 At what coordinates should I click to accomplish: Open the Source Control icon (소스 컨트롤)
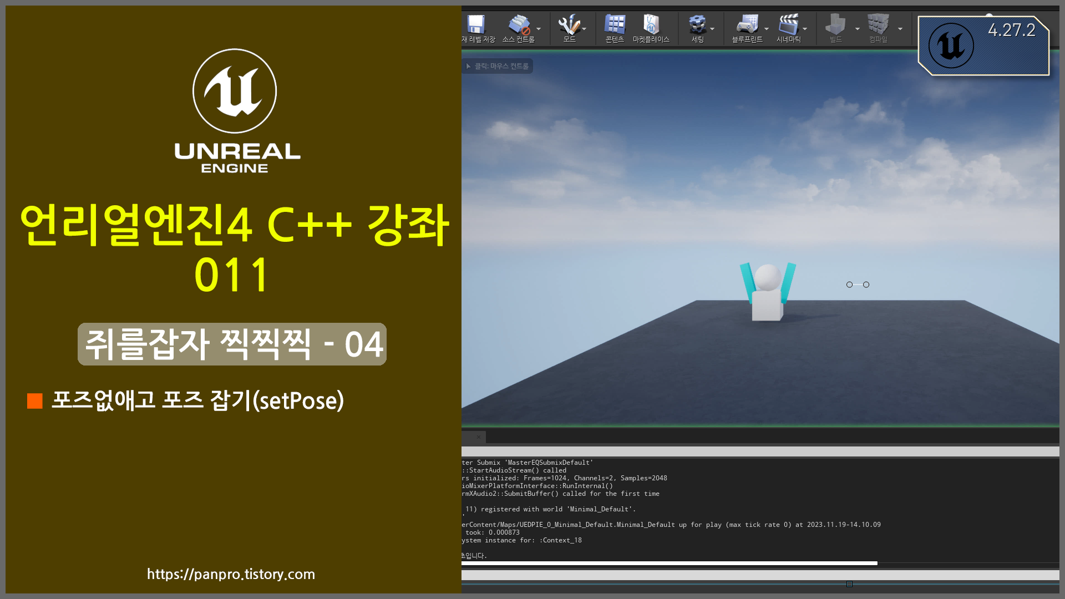tap(519, 25)
